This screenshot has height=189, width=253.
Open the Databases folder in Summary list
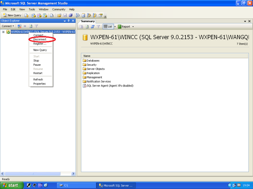click(93, 61)
